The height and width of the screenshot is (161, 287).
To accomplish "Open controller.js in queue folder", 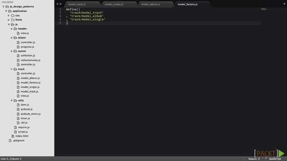I will pyautogui.click(x=28, y=64).
